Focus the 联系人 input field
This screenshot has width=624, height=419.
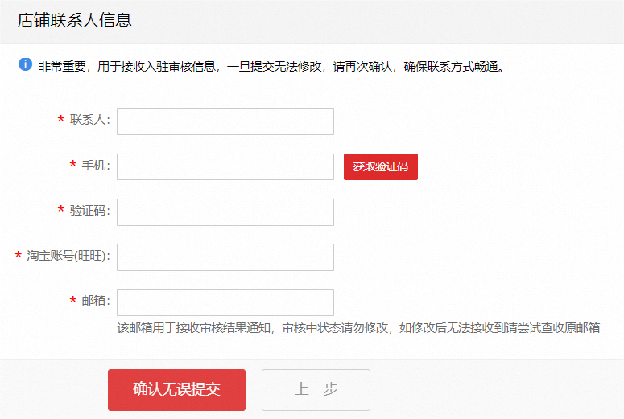225,121
